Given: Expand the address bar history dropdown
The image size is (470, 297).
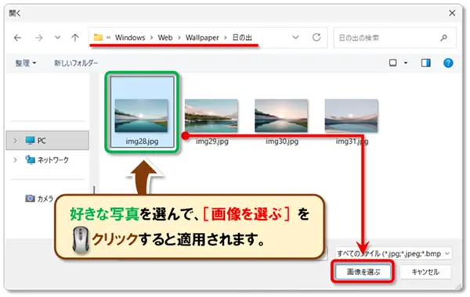Looking at the screenshot, I should pos(295,38).
